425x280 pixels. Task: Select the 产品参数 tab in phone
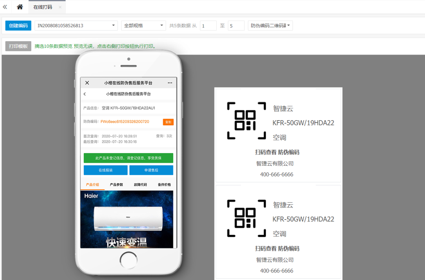(116, 185)
